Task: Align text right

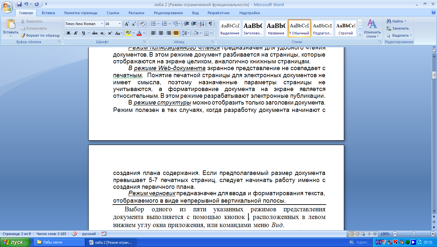Action: [x=168, y=33]
